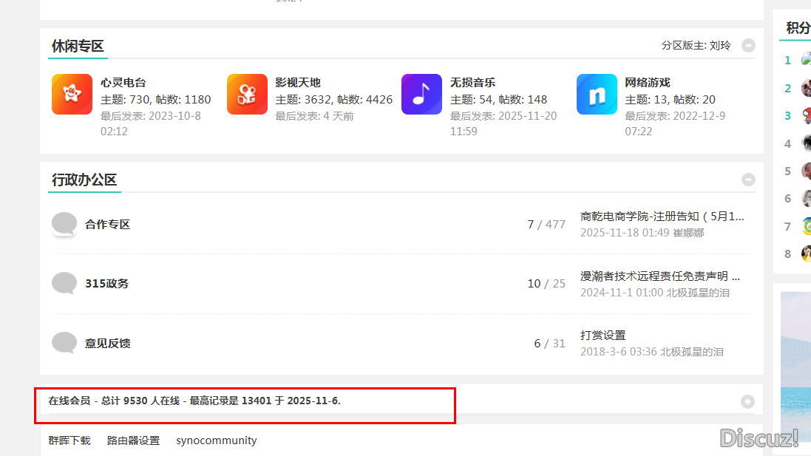Screen dimensions: 811x456
Task: Open the synocommunity footer link
Action: 216,440
